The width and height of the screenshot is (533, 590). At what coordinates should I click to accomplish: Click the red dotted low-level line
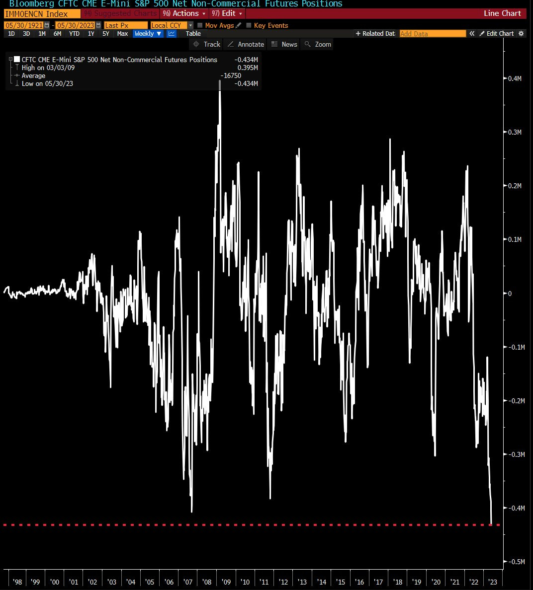[x=252, y=524]
